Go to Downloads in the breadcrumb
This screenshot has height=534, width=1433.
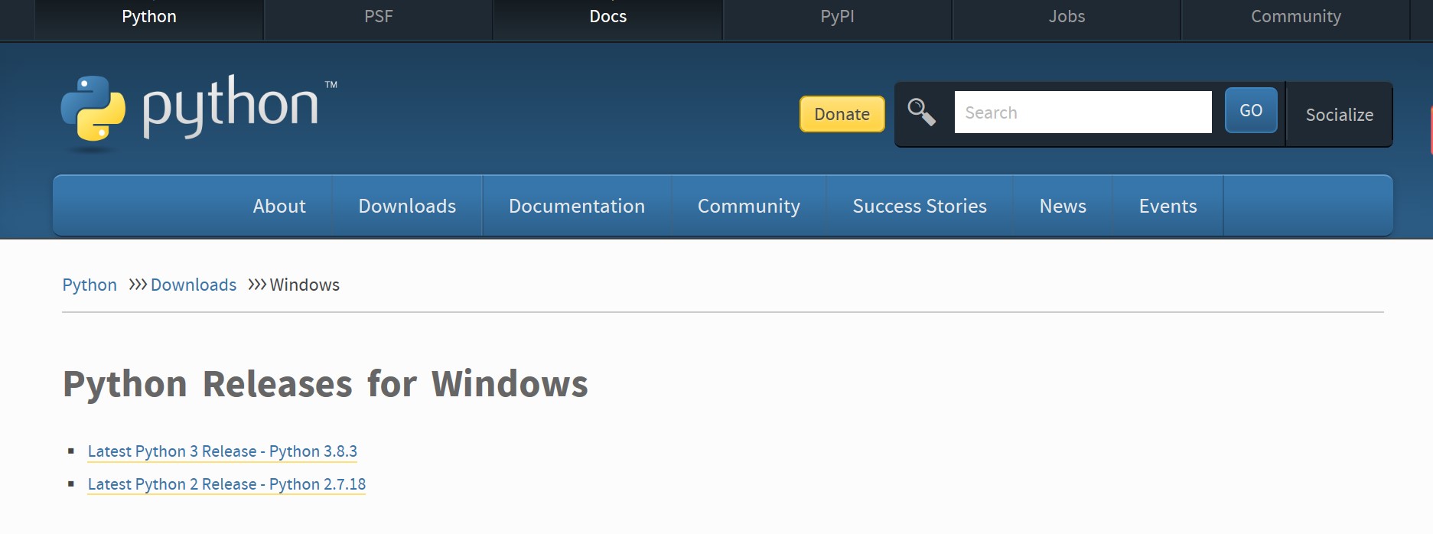194,285
